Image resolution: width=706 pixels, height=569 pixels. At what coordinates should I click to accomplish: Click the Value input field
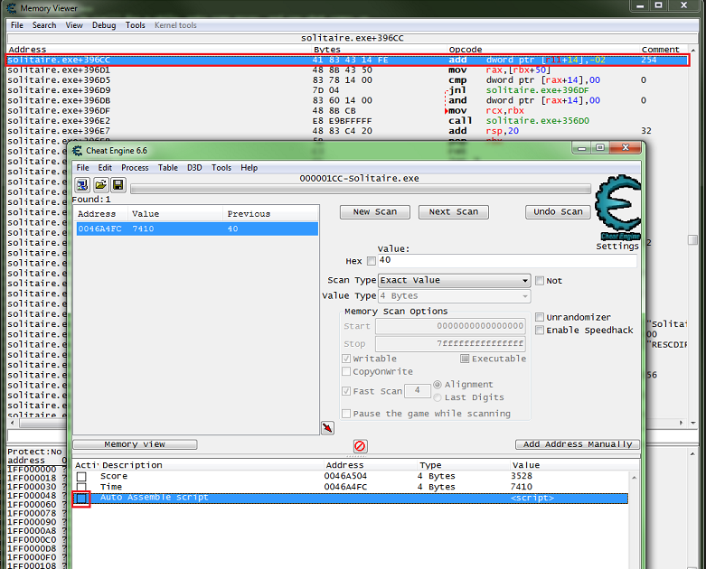pyautogui.click(x=507, y=260)
